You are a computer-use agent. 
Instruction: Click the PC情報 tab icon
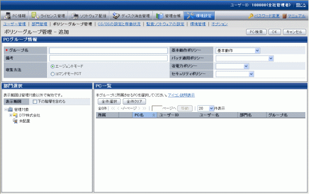(x=7, y=15)
